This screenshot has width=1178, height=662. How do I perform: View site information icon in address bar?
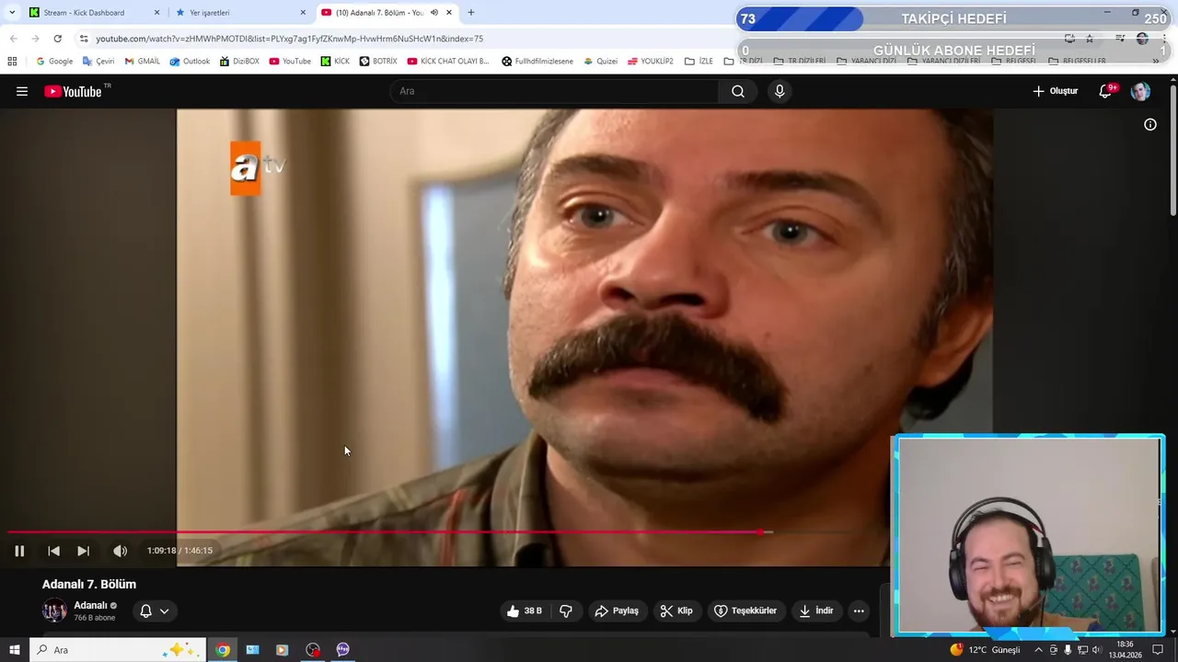pos(84,39)
